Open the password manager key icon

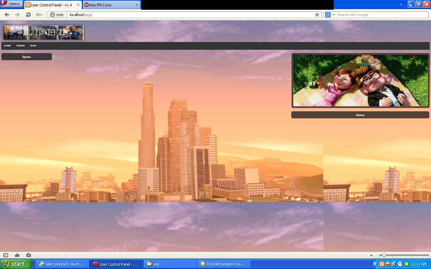point(39,15)
